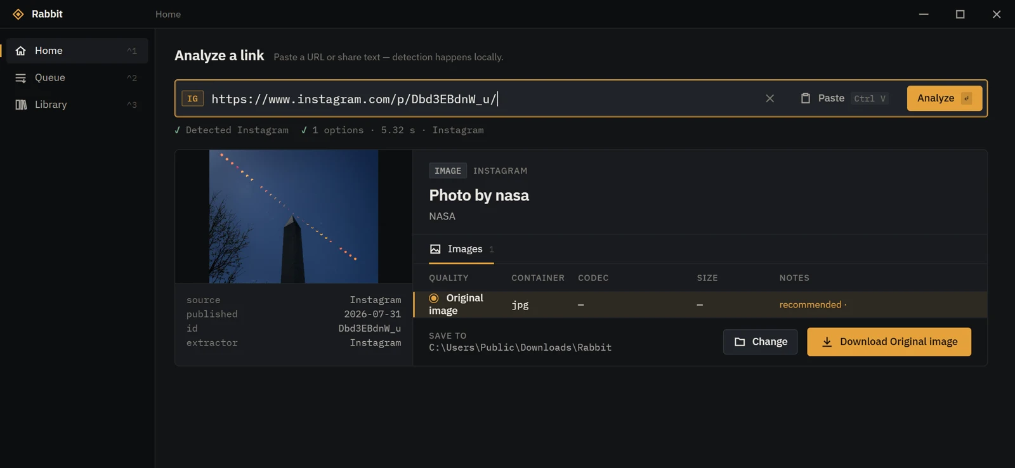Close the Rabbit window

[x=997, y=14]
